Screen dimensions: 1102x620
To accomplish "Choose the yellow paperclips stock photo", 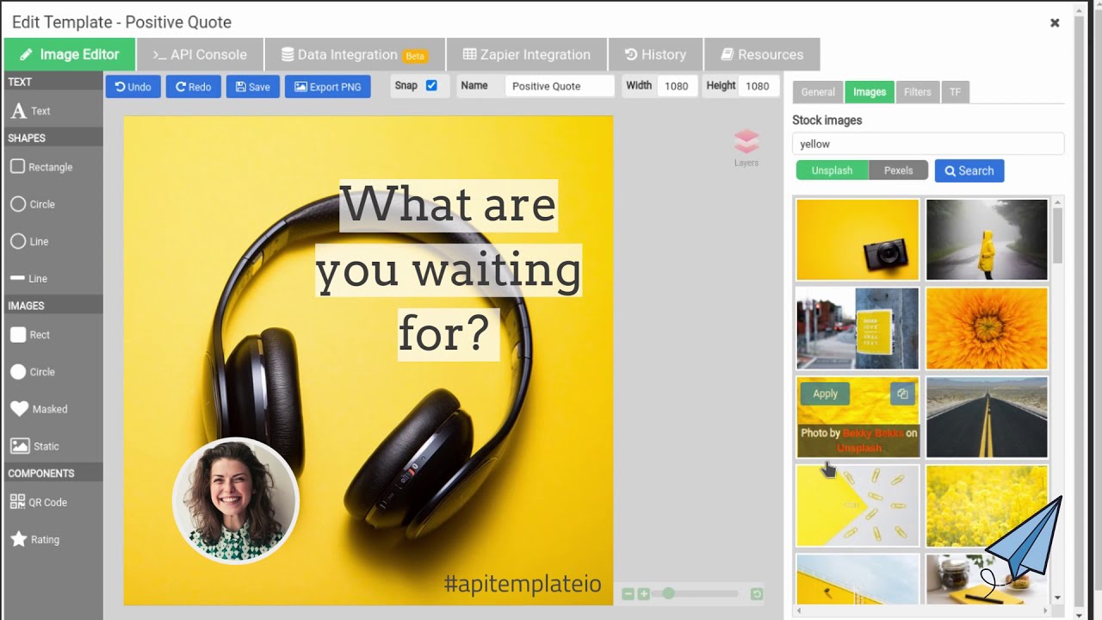I will [x=857, y=505].
